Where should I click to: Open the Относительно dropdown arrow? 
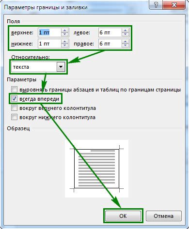[x=61, y=67]
